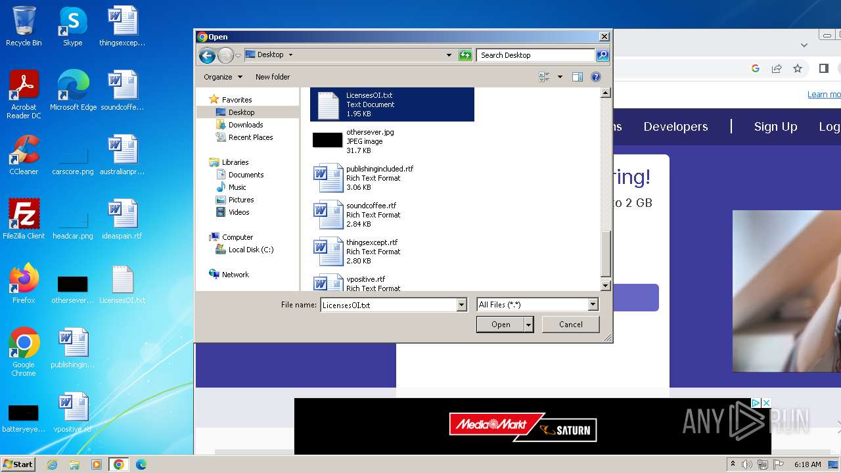Click the Open button split arrow
Screen dimensions: 841x473
coord(528,325)
